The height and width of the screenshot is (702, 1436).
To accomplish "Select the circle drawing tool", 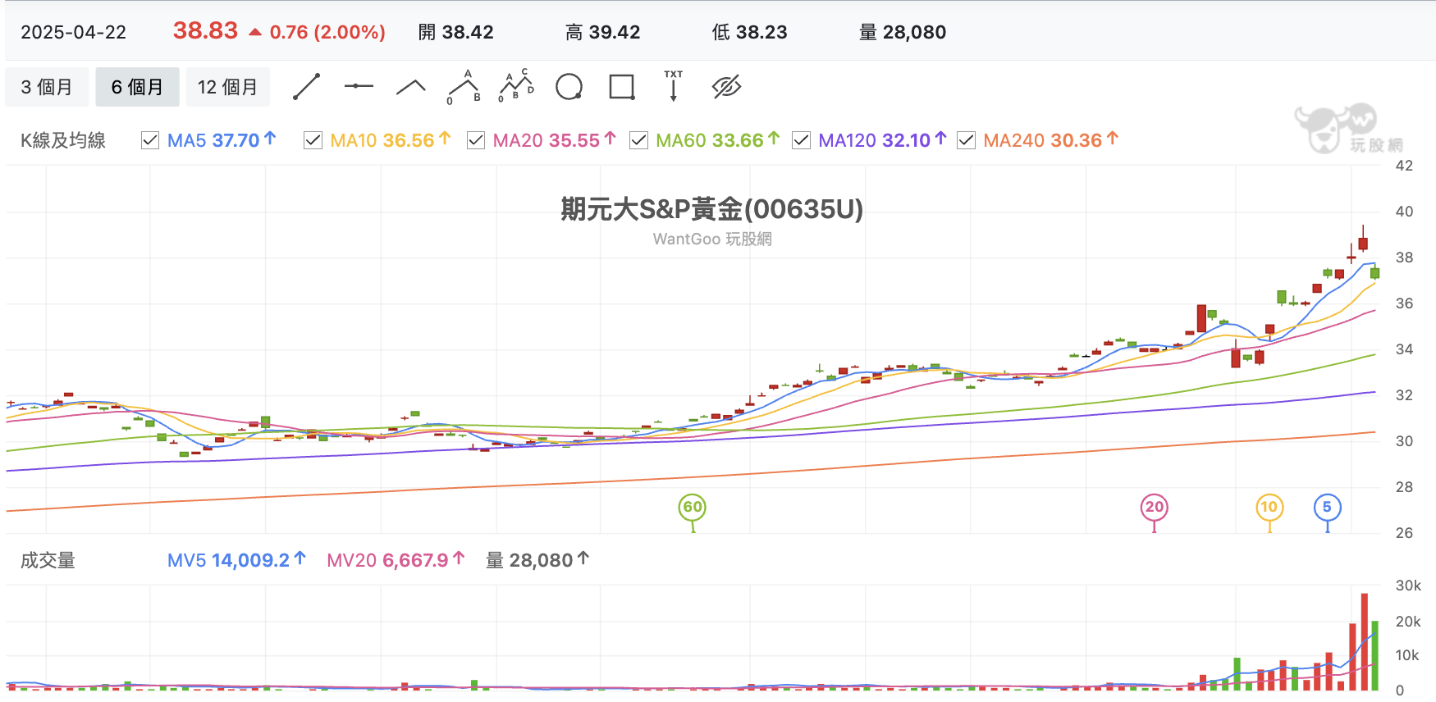I will pos(569,87).
